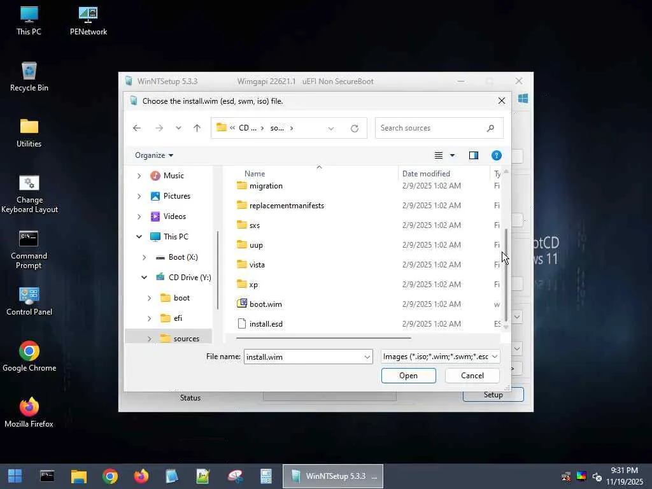Expand the boot folder node
Viewport: 652px width, 489px height.
pos(149,298)
